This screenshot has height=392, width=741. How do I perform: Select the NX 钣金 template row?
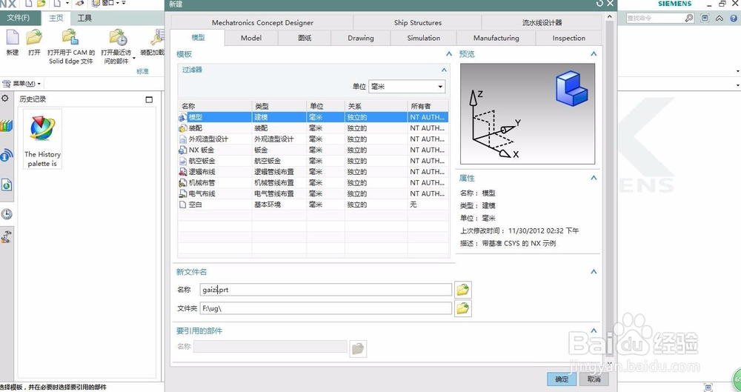point(313,150)
